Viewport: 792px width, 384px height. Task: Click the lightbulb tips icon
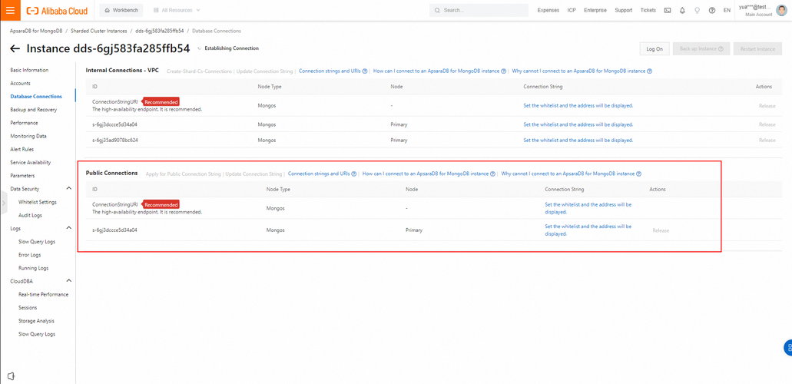[x=697, y=10]
